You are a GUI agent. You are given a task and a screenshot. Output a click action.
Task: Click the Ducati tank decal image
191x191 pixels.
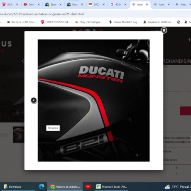(93, 100)
